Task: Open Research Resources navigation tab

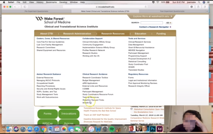Action: (113, 34)
